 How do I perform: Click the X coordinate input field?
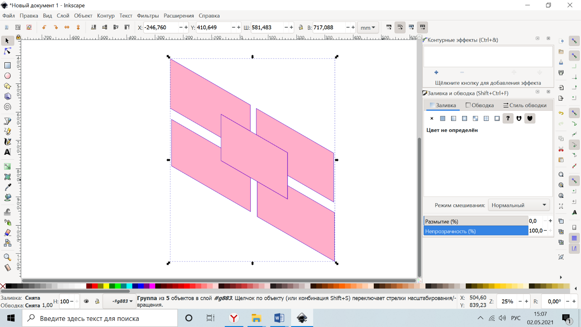click(161, 28)
